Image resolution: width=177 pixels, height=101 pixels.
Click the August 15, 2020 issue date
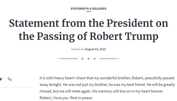click(x=96, y=49)
